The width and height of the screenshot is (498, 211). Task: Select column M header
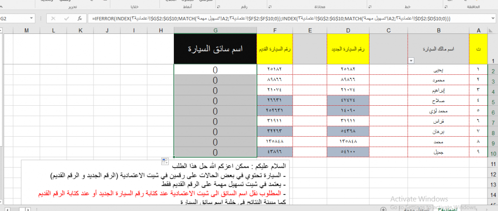[26, 30]
